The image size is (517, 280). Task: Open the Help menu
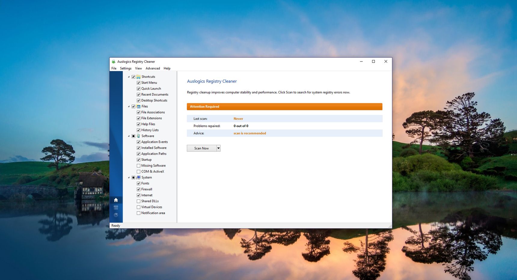pyautogui.click(x=167, y=68)
